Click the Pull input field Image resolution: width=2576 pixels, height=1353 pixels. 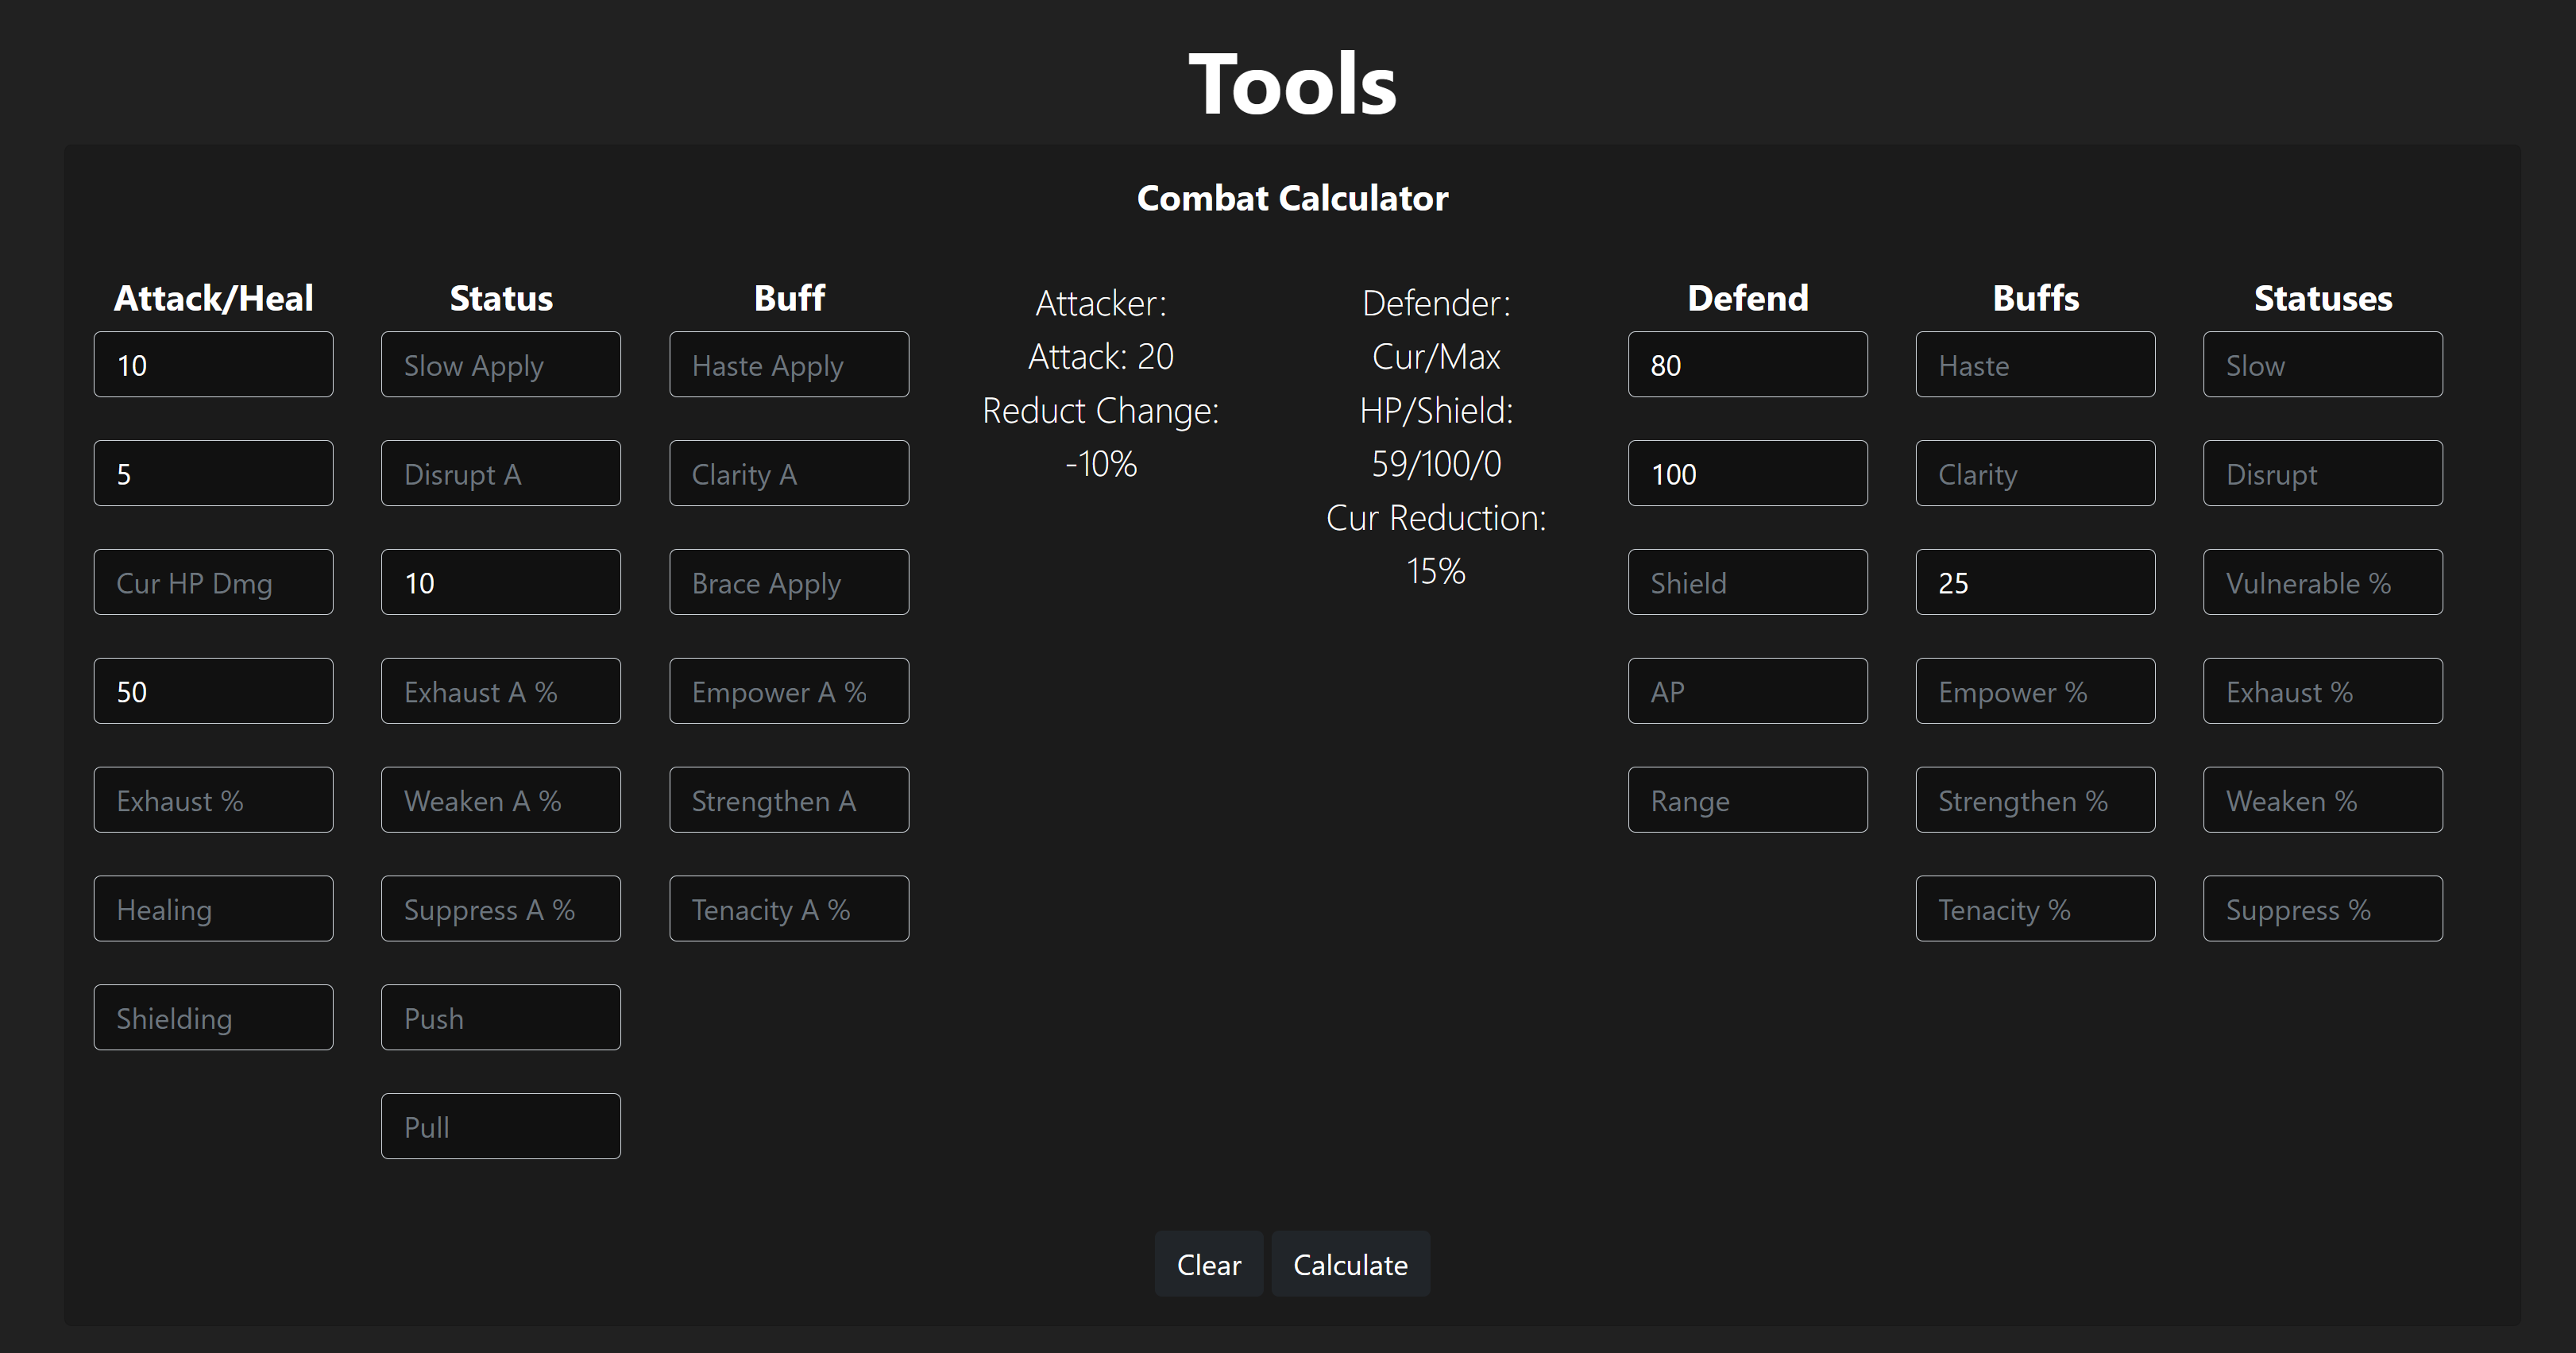coord(501,1127)
